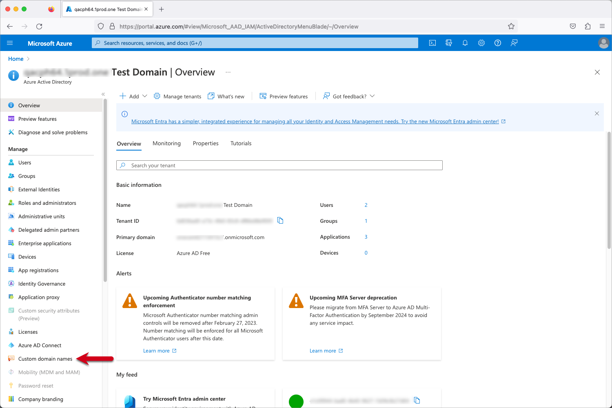The image size is (612, 408).
Task: Collapse the left sidebar menu
Action: point(103,94)
